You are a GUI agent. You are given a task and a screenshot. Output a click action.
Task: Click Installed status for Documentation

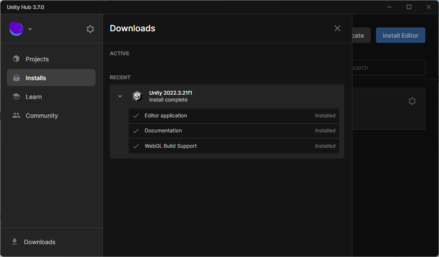[325, 131]
